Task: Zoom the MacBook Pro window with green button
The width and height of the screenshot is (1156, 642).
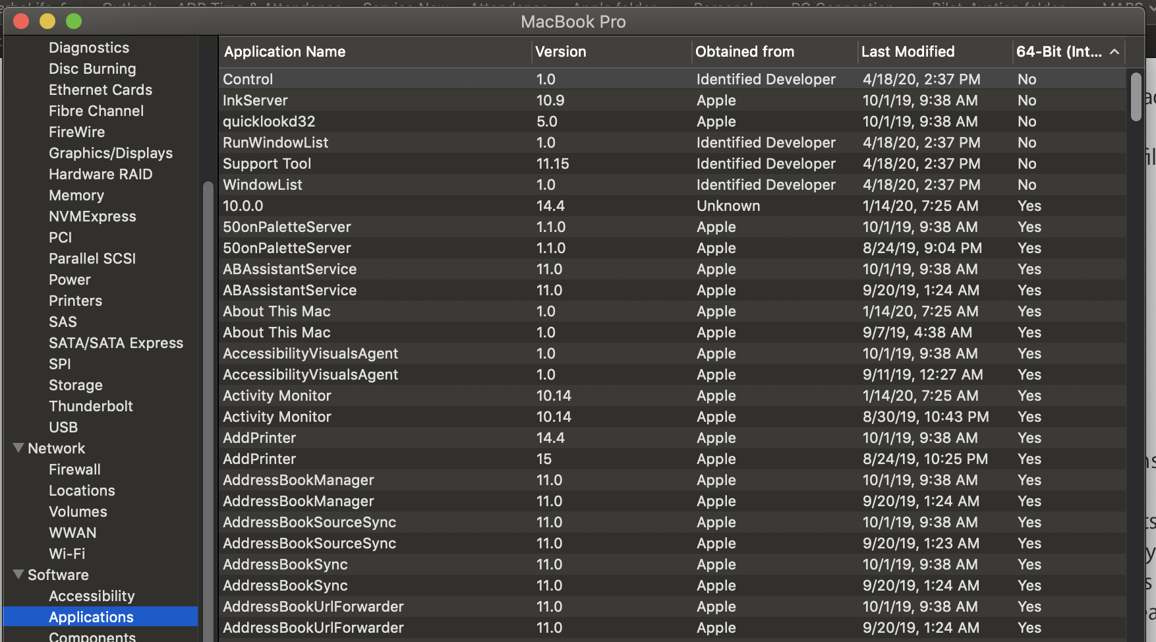Action: click(74, 21)
